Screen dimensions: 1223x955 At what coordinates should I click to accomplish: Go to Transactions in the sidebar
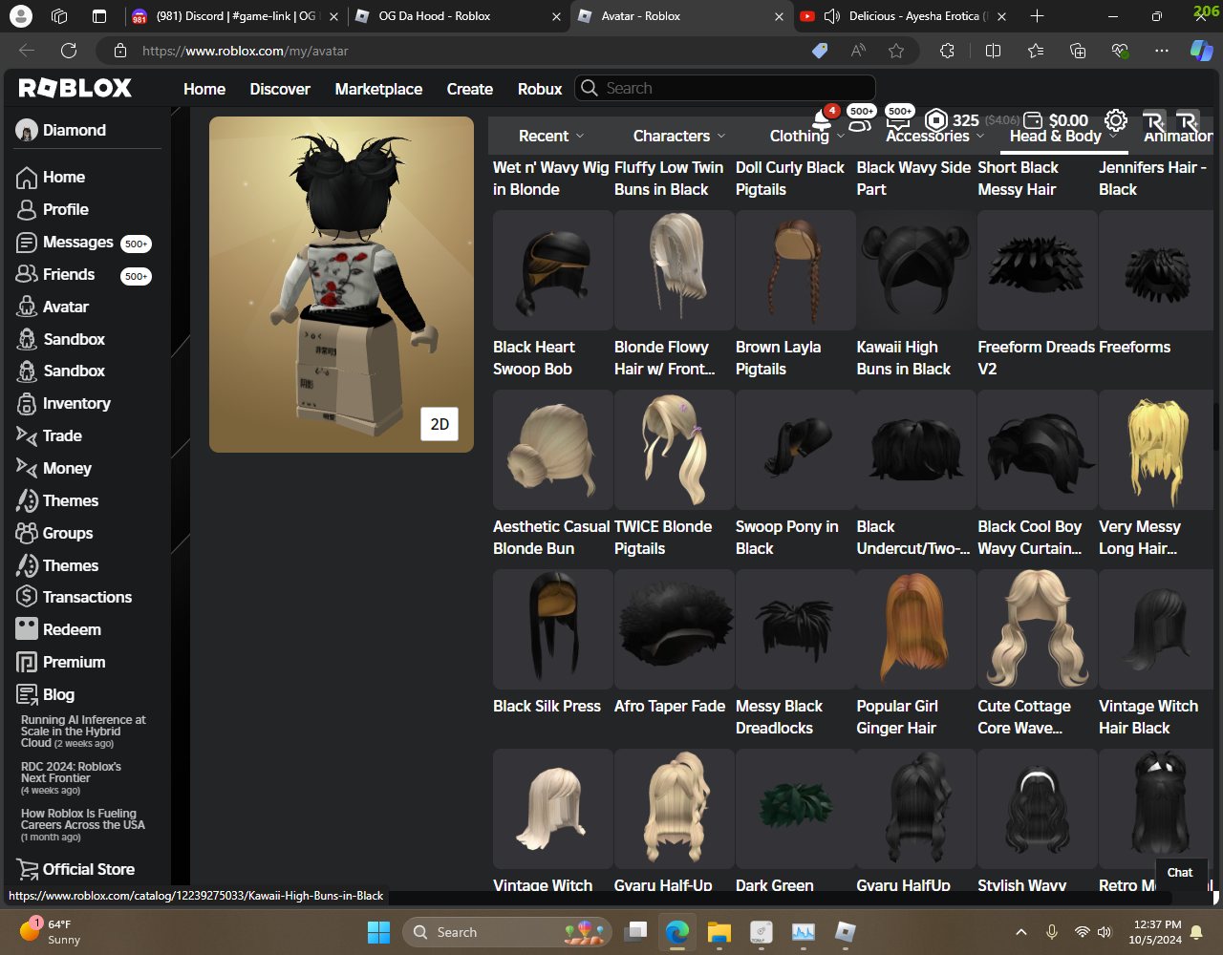pyautogui.click(x=87, y=597)
